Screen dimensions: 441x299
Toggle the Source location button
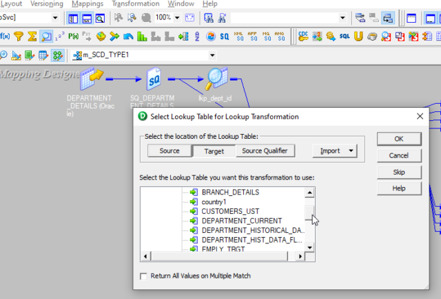click(x=170, y=151)
